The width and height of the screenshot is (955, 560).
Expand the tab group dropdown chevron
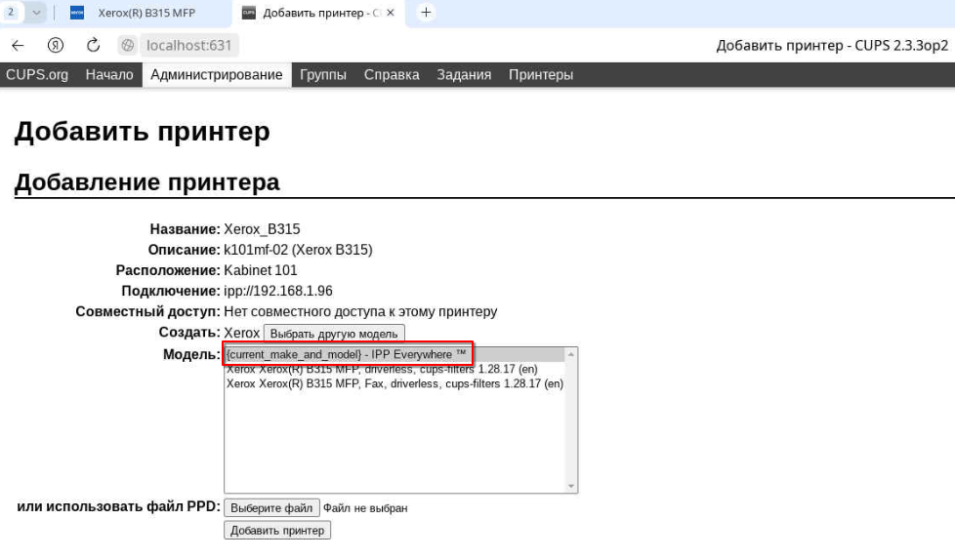[x=36, y=12]
